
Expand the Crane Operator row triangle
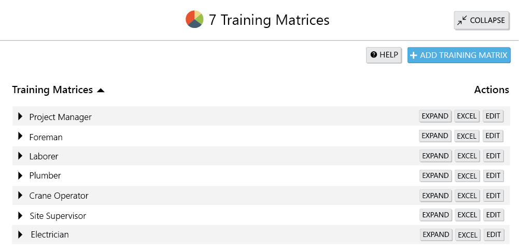point(20,195)
